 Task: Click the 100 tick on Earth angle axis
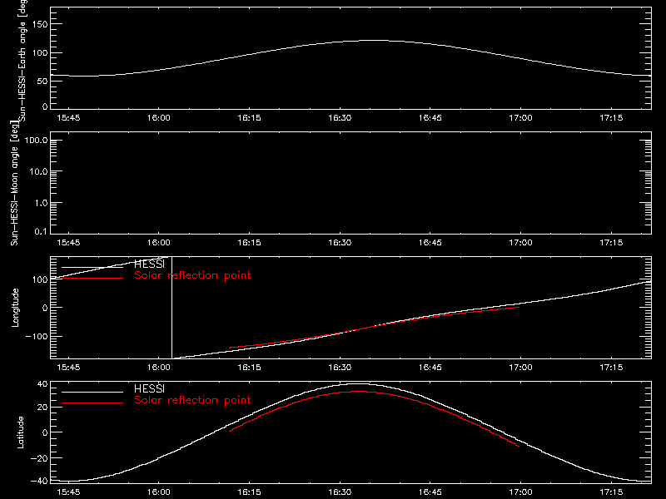40,52
